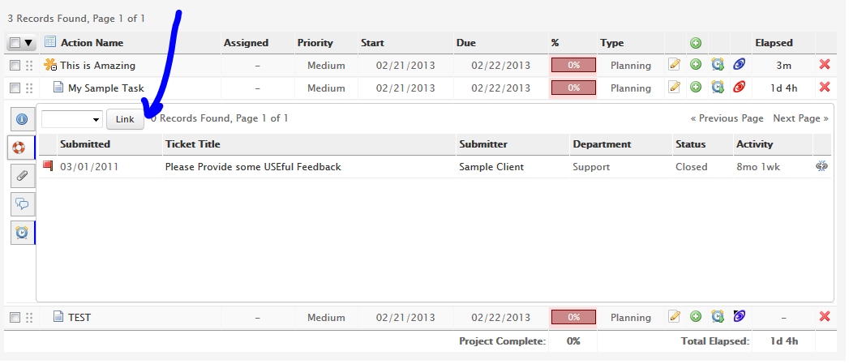The image size is (849, 364).
Task: Click red swirl icon on 'My Sample Task'
Action: (739, 88)
